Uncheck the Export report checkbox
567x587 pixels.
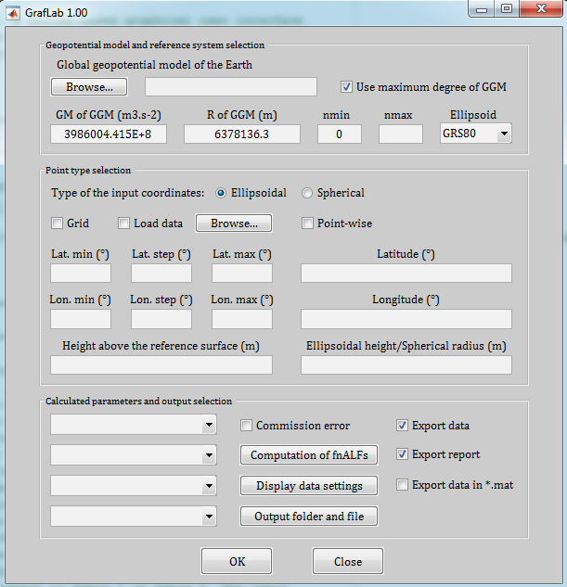point(402,454)
